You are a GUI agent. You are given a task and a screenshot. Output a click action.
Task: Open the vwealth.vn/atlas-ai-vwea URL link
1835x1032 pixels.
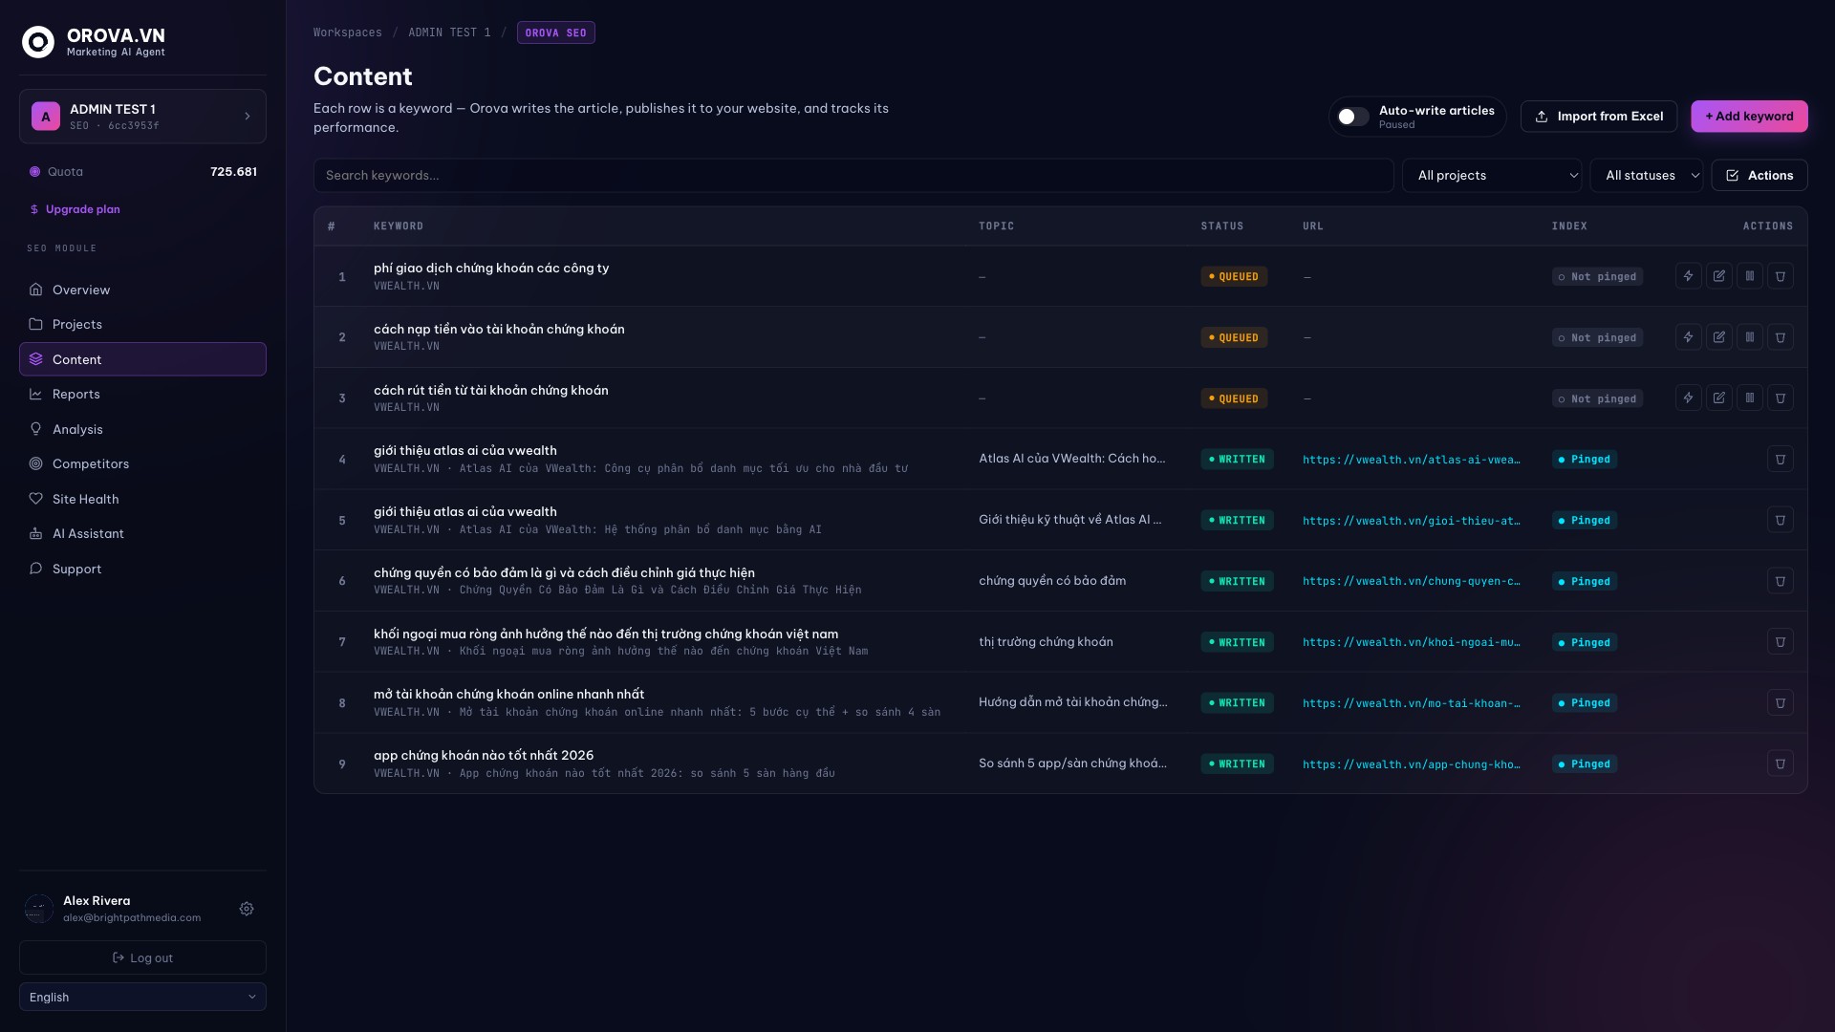coord(1411,460)
